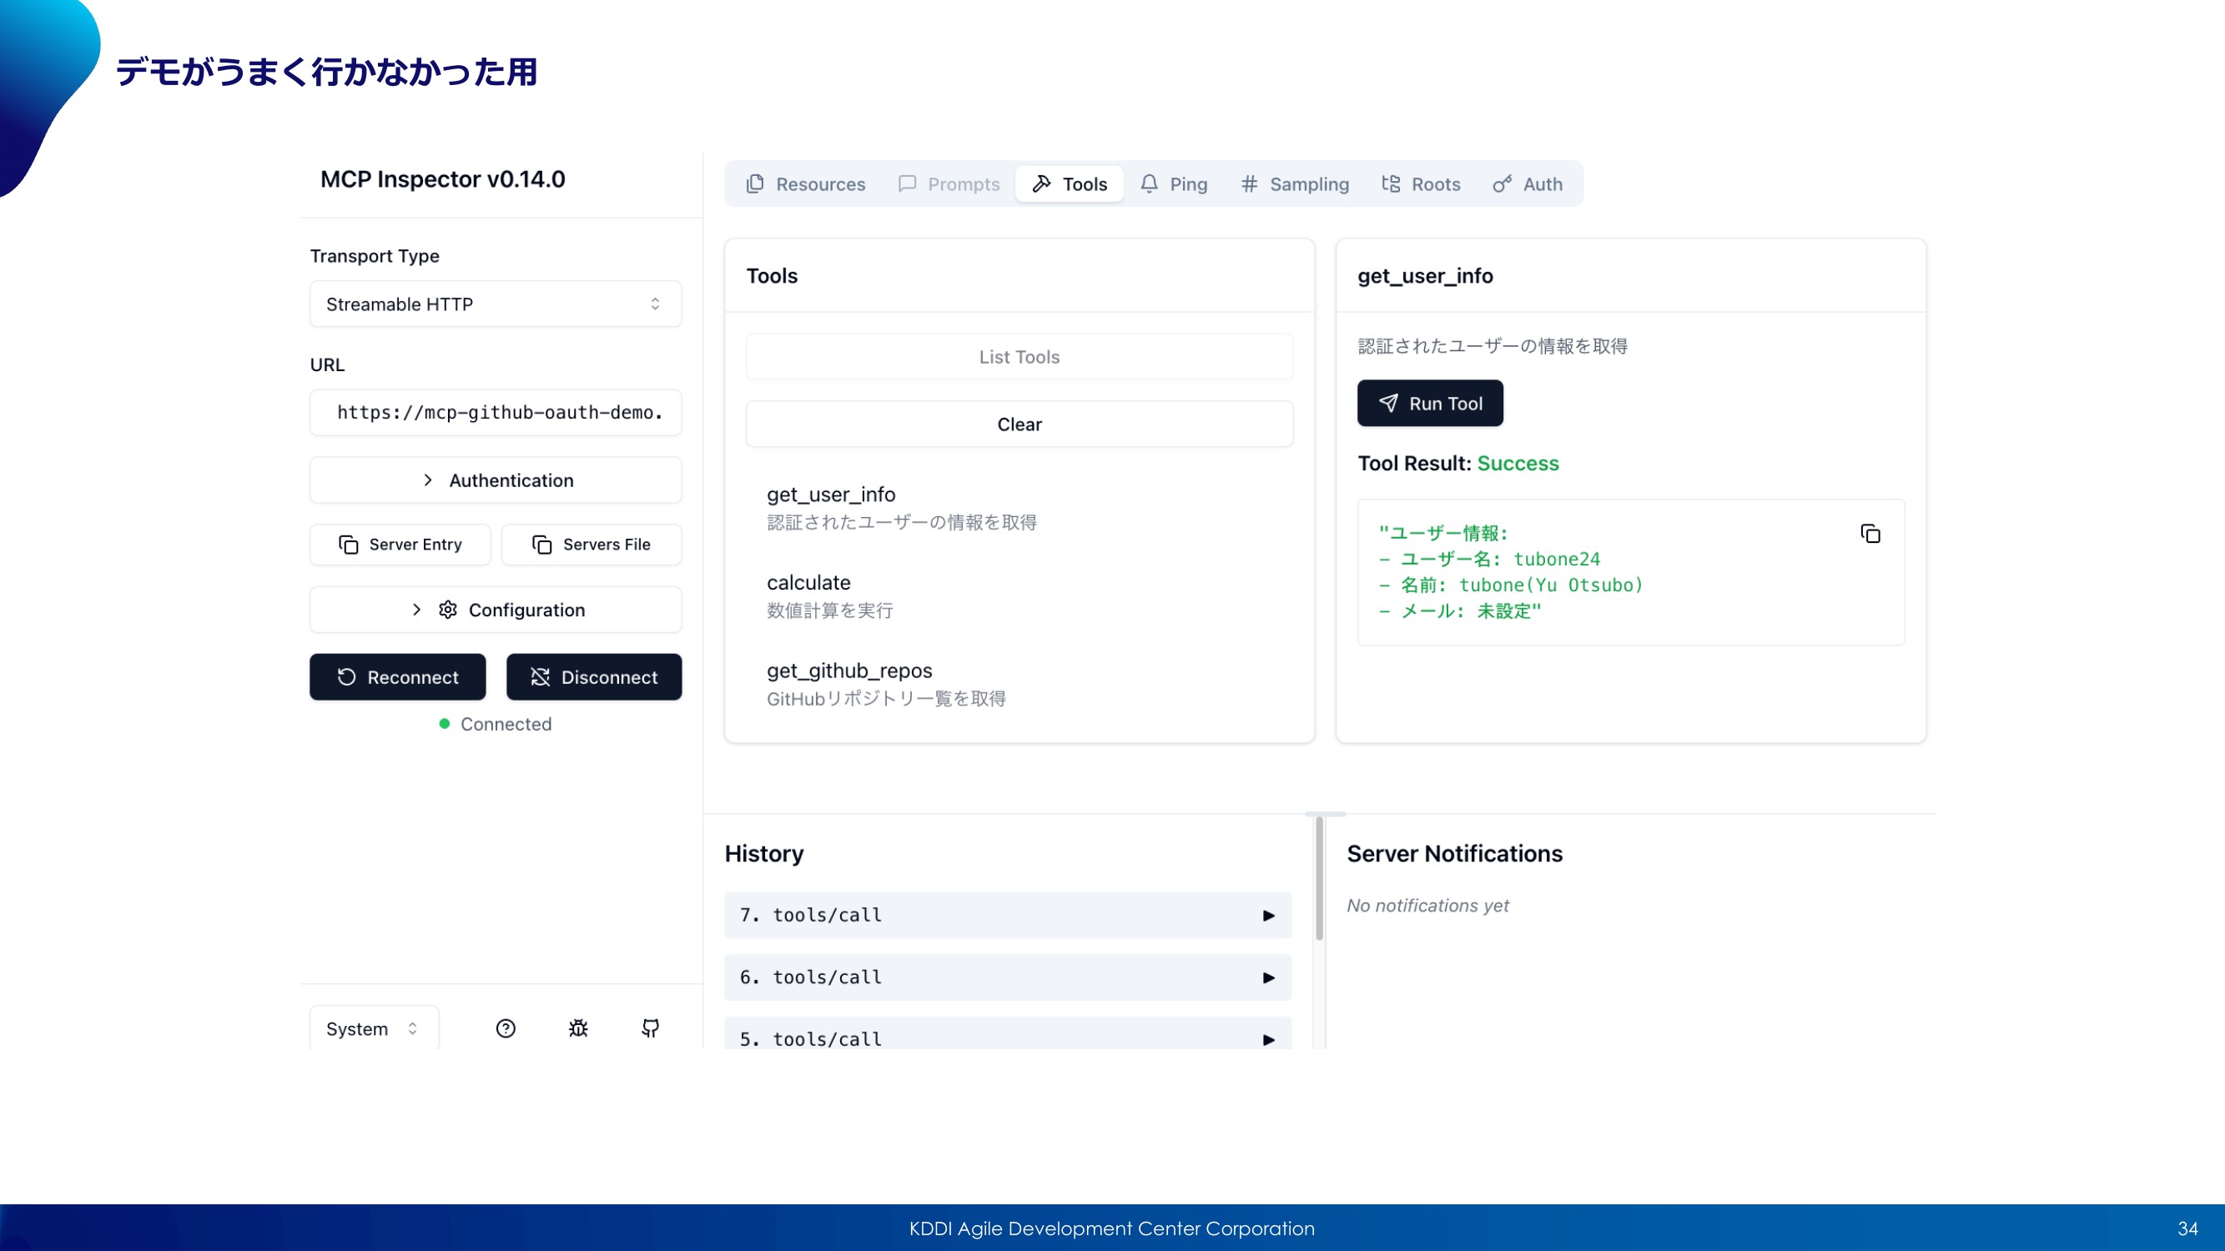Screen dimensions: 2225x1251
Task: Select the get_user_info tool
Action: point(1019,508)
